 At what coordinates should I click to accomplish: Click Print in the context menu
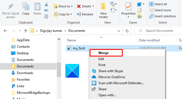pyautogui.click(x=102, y=65)
